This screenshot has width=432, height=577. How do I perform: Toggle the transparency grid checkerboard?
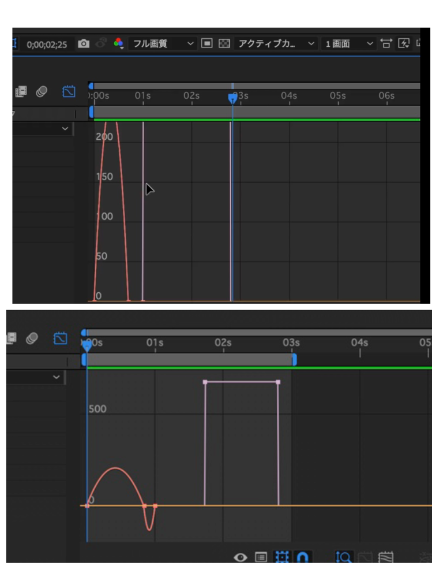tap(224, 44)
